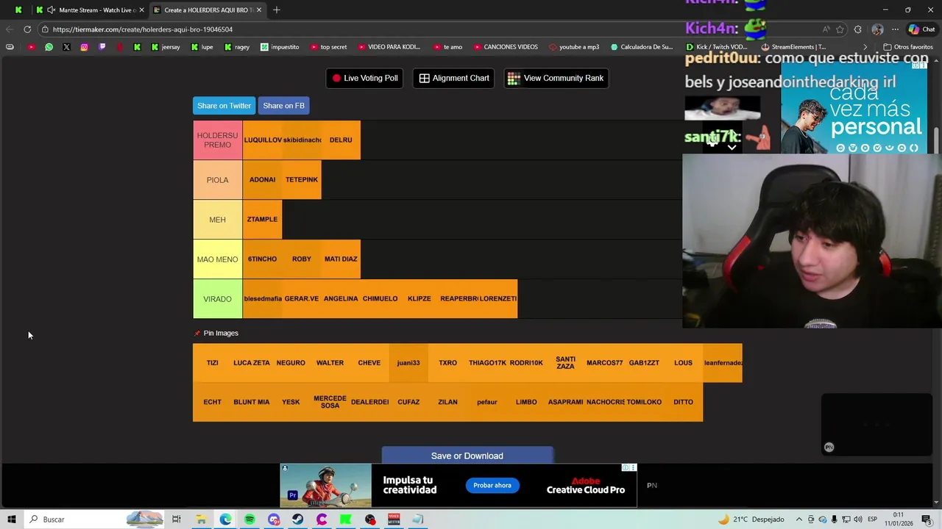Open a new browser tab

click(x=277, y=10)
